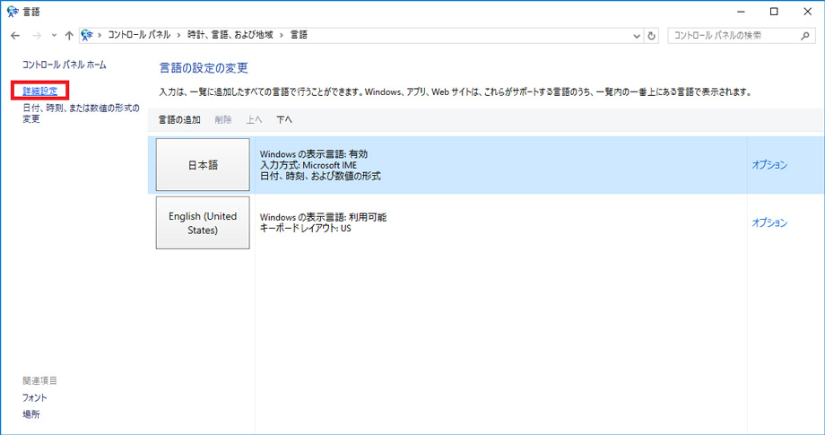Open 日付、時刻、または数値の形式の変更 link

pos(81,114)
